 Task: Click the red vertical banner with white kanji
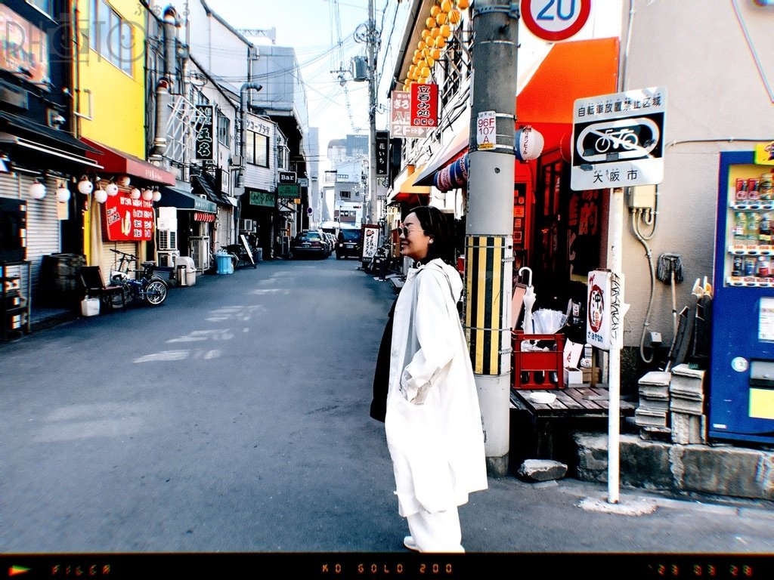(423, 104)
